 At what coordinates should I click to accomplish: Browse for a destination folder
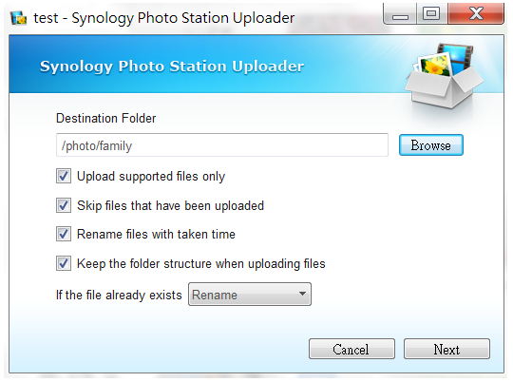(431, 145)
